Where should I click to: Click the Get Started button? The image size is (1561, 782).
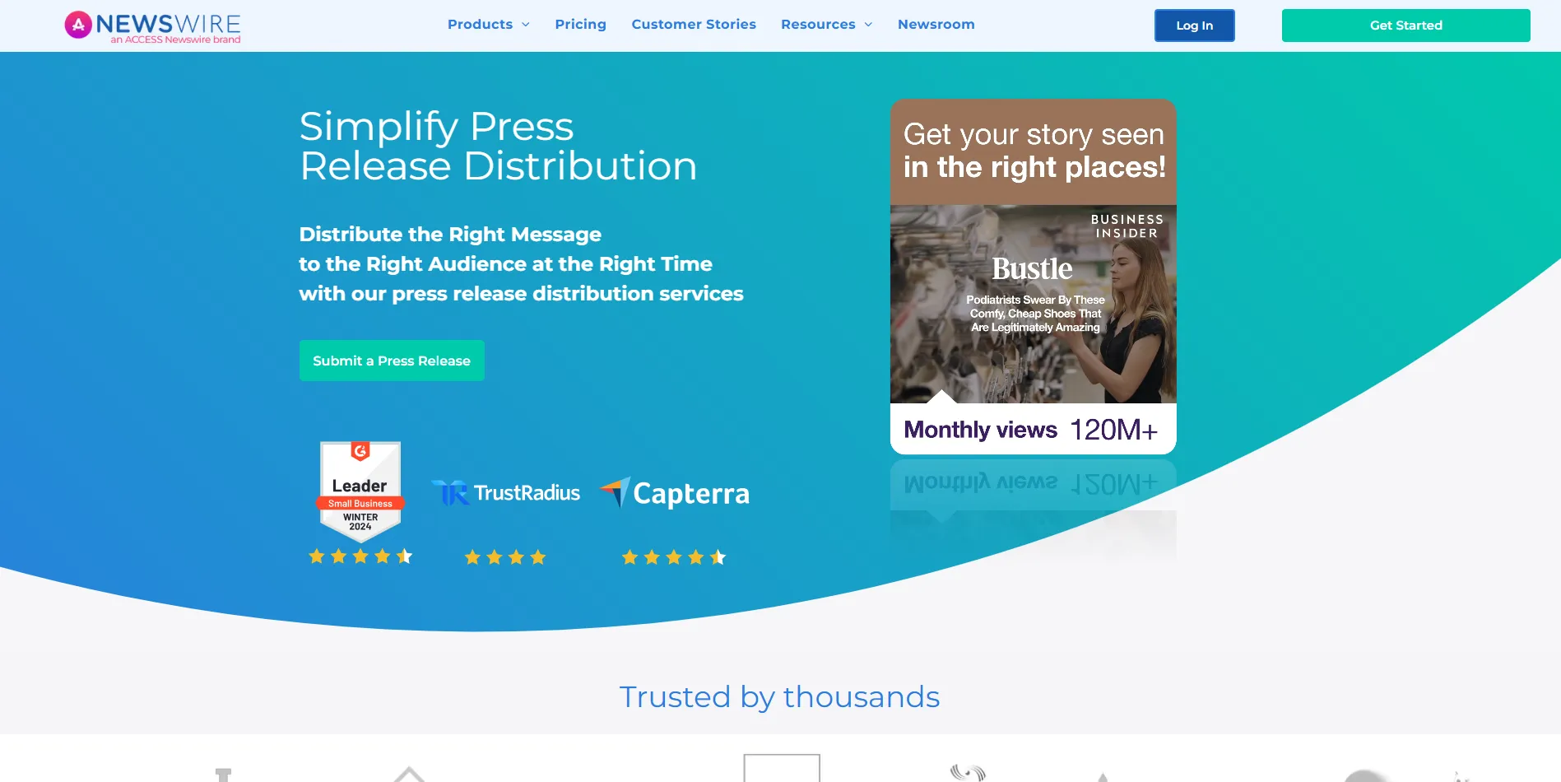point(1405,26)
